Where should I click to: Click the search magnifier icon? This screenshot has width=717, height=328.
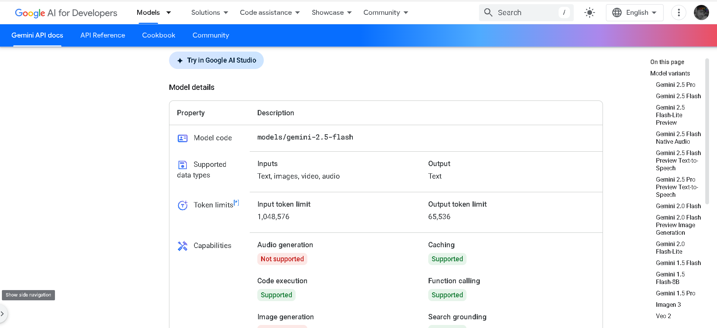click(x=488, y=13)
